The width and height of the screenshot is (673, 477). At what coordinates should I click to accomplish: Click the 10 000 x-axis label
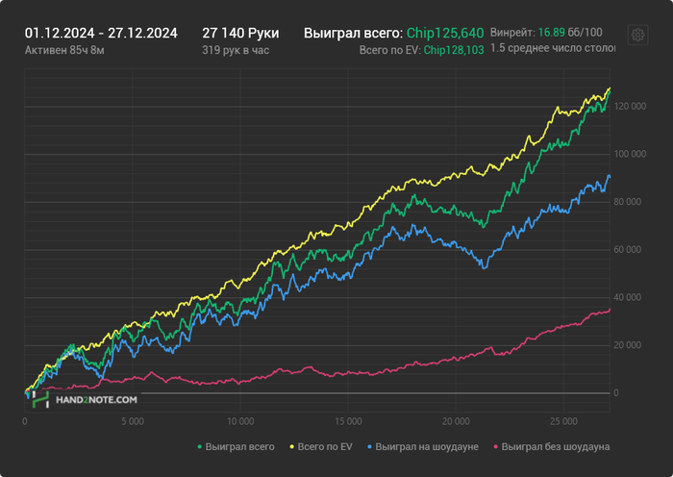click(240, 421)
